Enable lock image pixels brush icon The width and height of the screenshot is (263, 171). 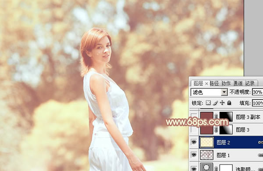click(215, 102)
